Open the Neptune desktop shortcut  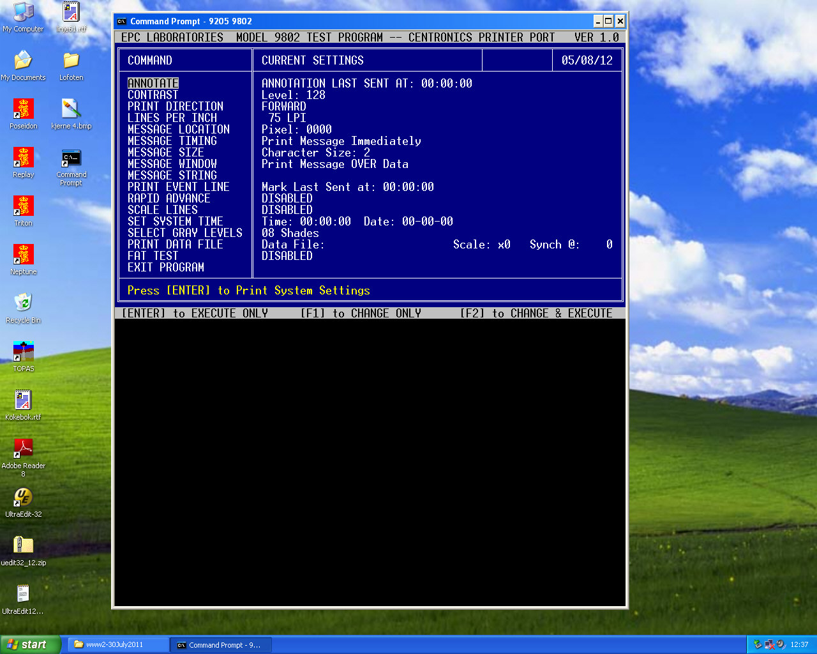coord(24,255)
